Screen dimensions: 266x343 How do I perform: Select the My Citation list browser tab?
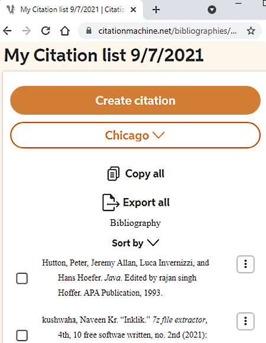click(72, 9)
